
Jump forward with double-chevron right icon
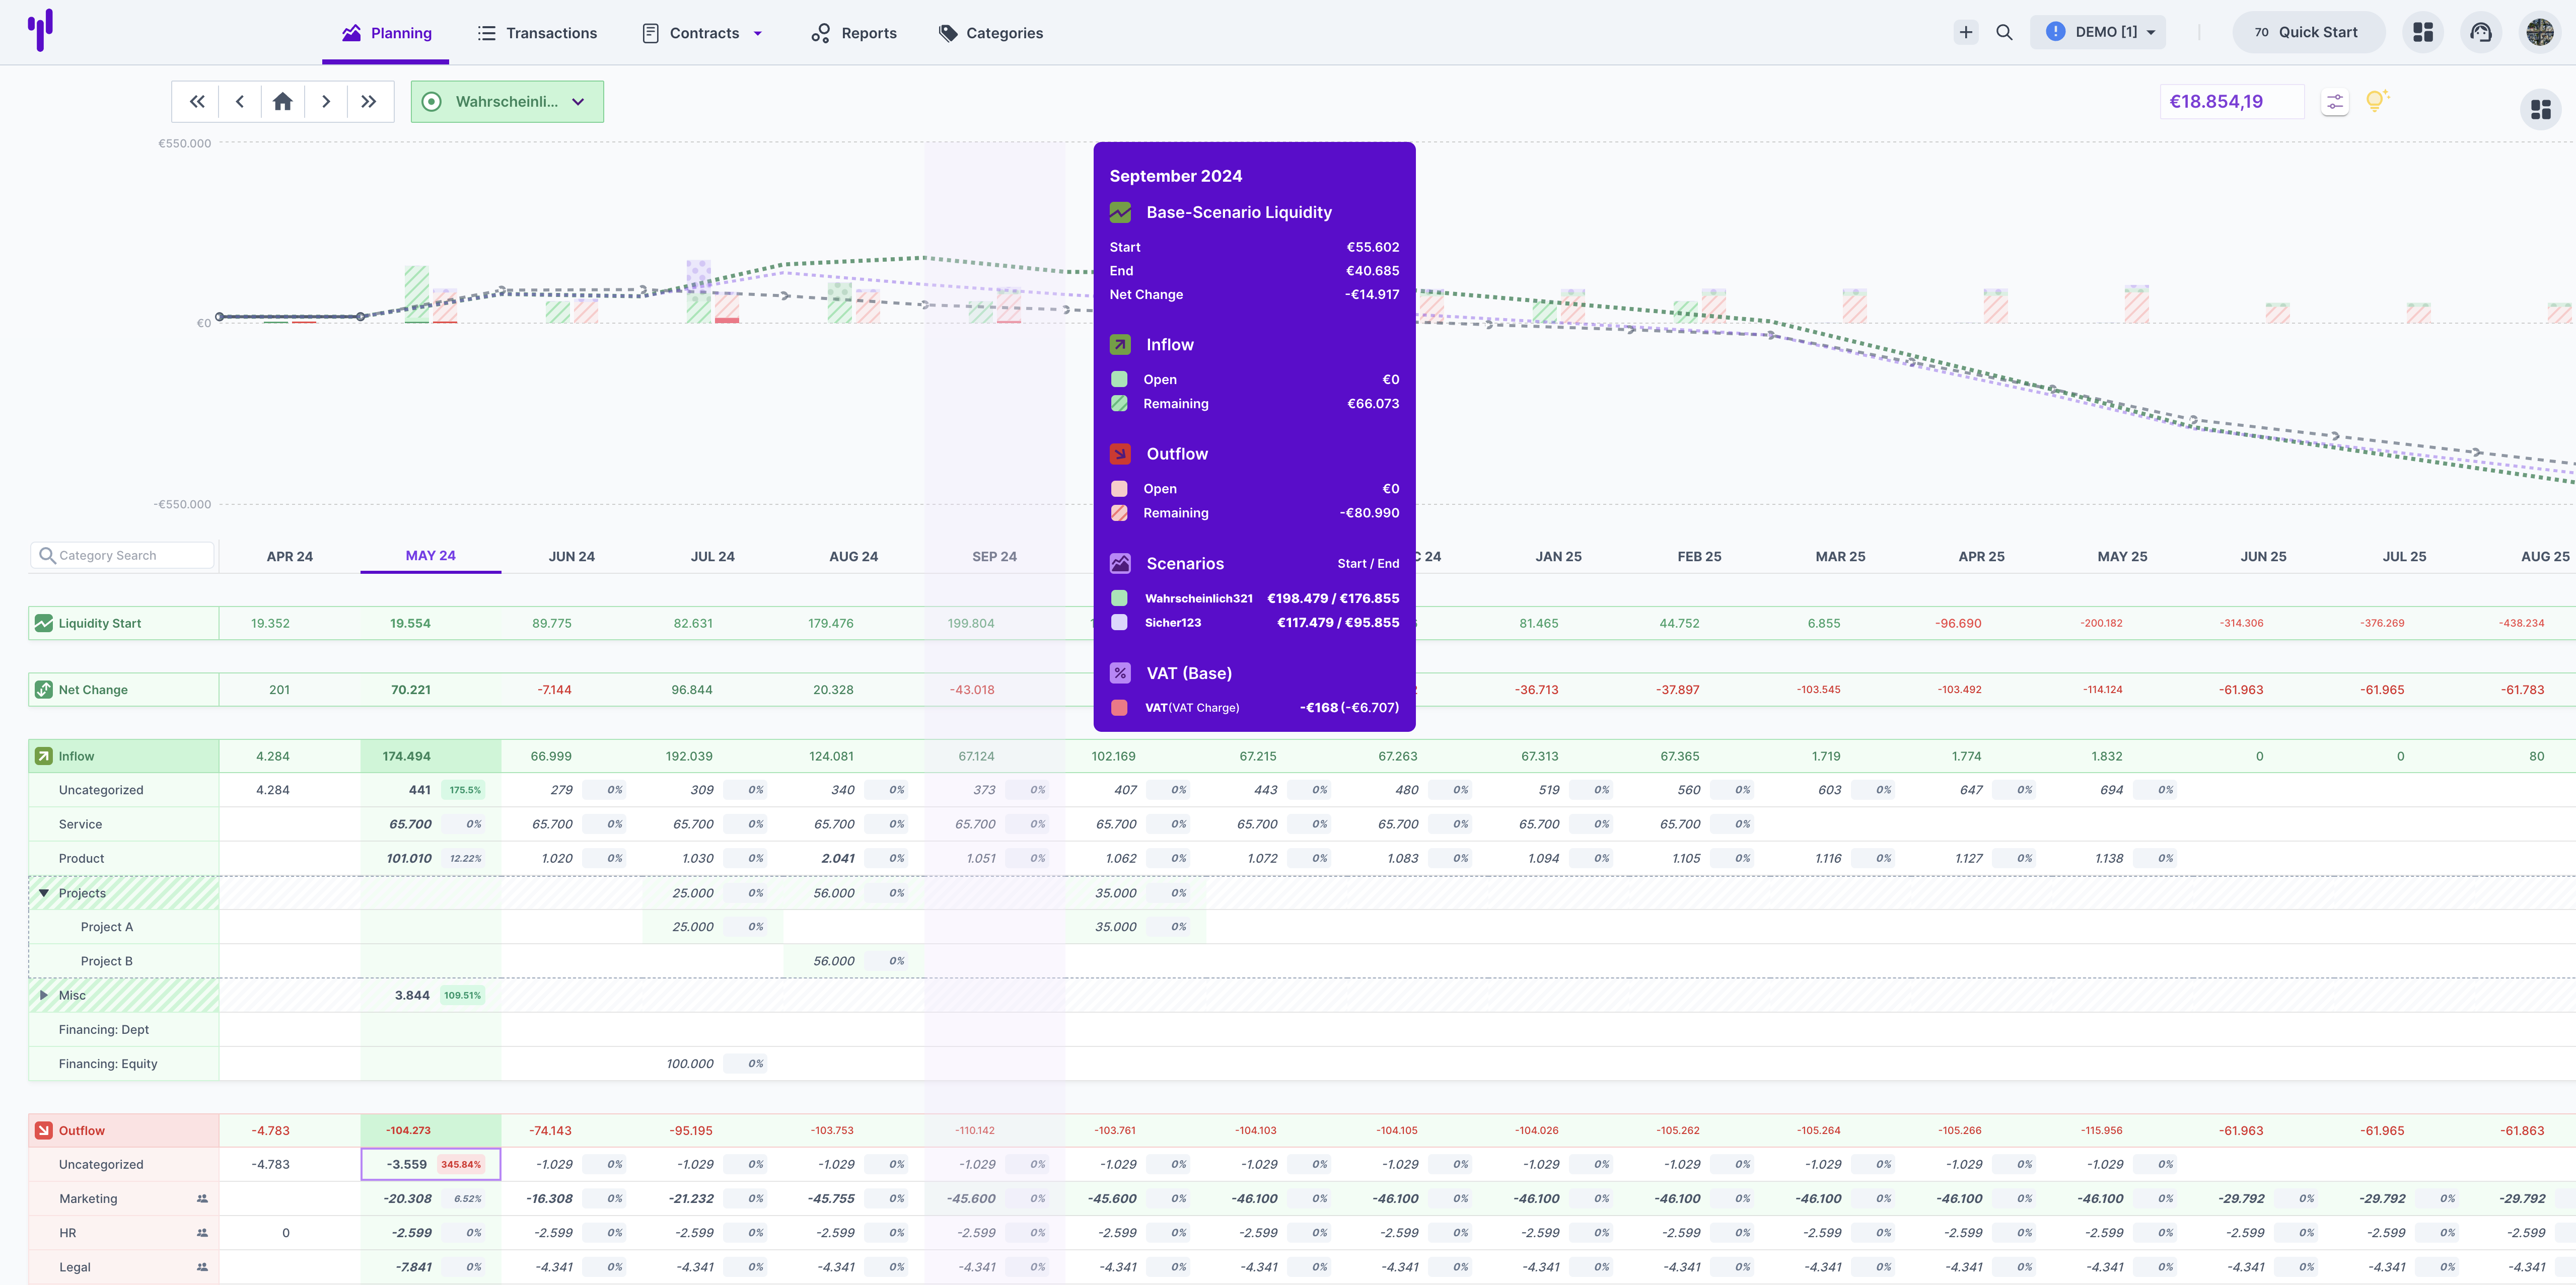[x=369, y=101]
